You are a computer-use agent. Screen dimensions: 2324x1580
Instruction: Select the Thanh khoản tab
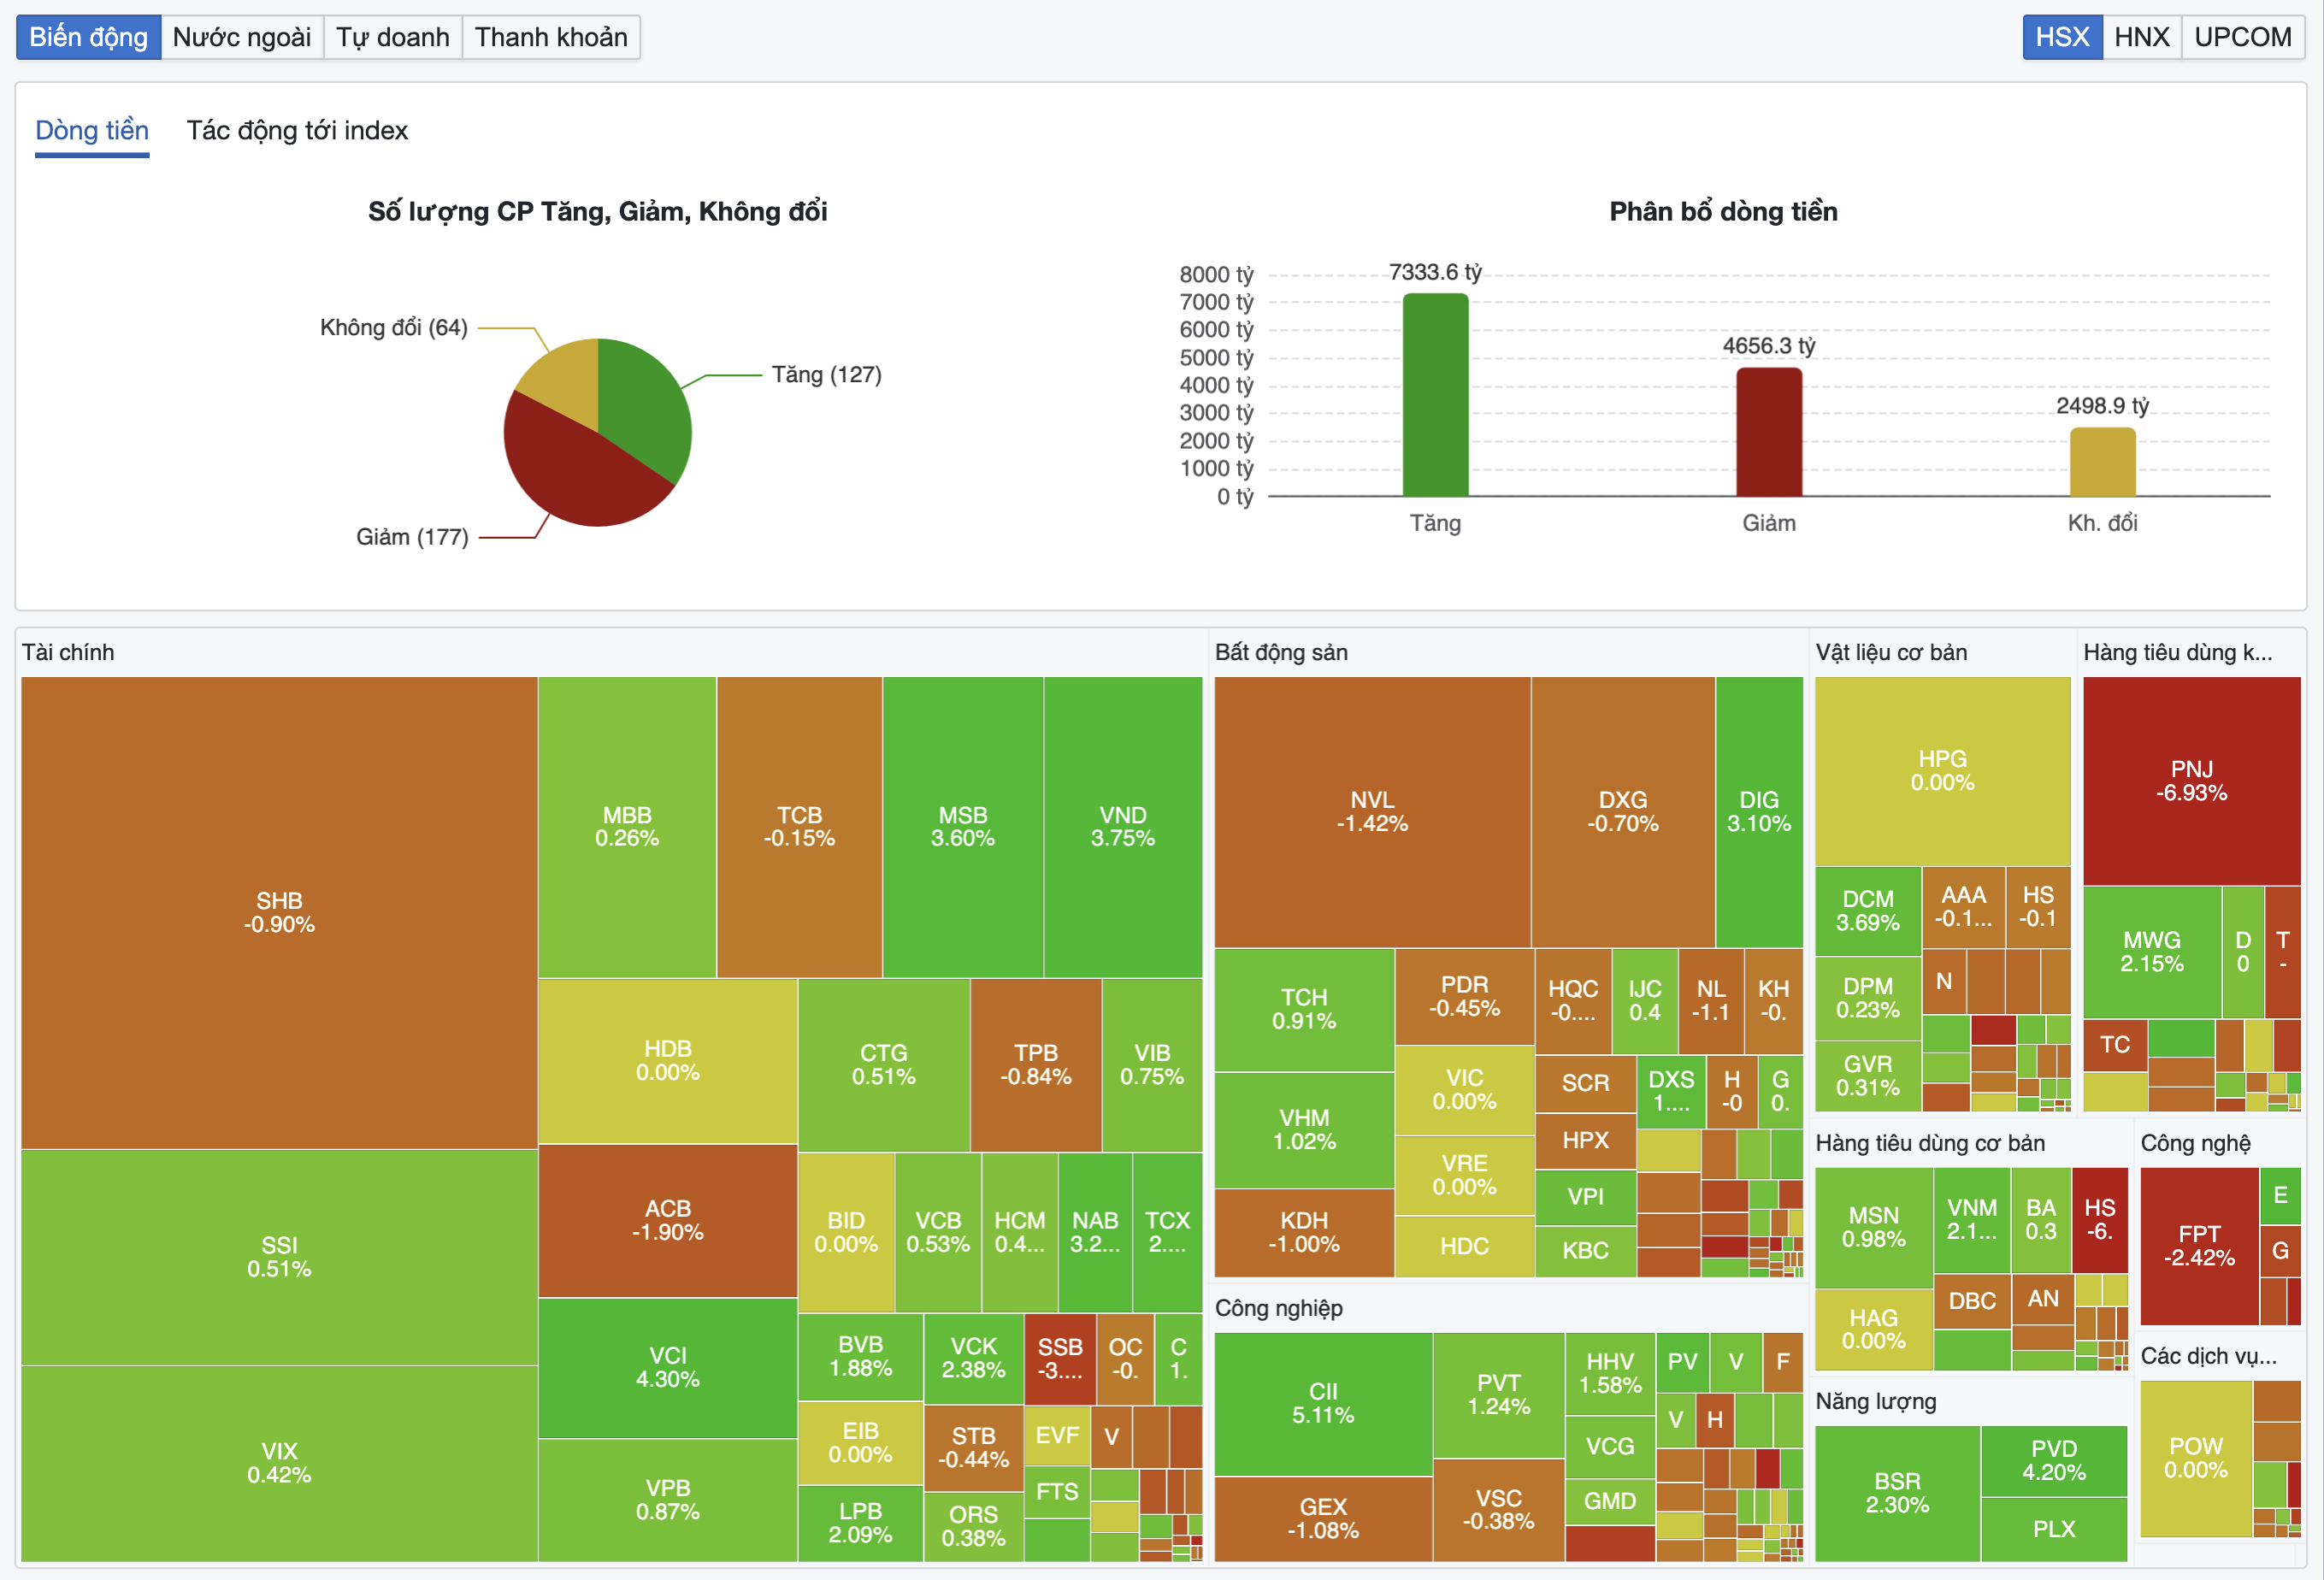[x=551, y=37]
